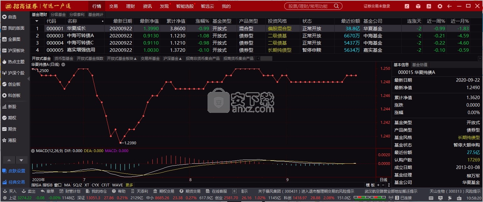This screenshot has height=202, width=483.
Task: Open 基金统计 tab
Action: pos(96,14)
